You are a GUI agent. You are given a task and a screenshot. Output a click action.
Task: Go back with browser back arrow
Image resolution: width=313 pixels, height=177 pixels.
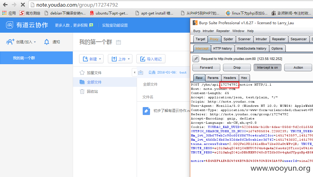point(5,5)
